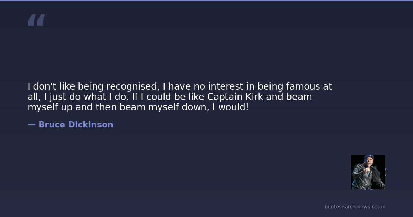Click the performer photo thumbnail
This screenshot has height=217, width=413.
pyautogui.click(x=368, y=172)
